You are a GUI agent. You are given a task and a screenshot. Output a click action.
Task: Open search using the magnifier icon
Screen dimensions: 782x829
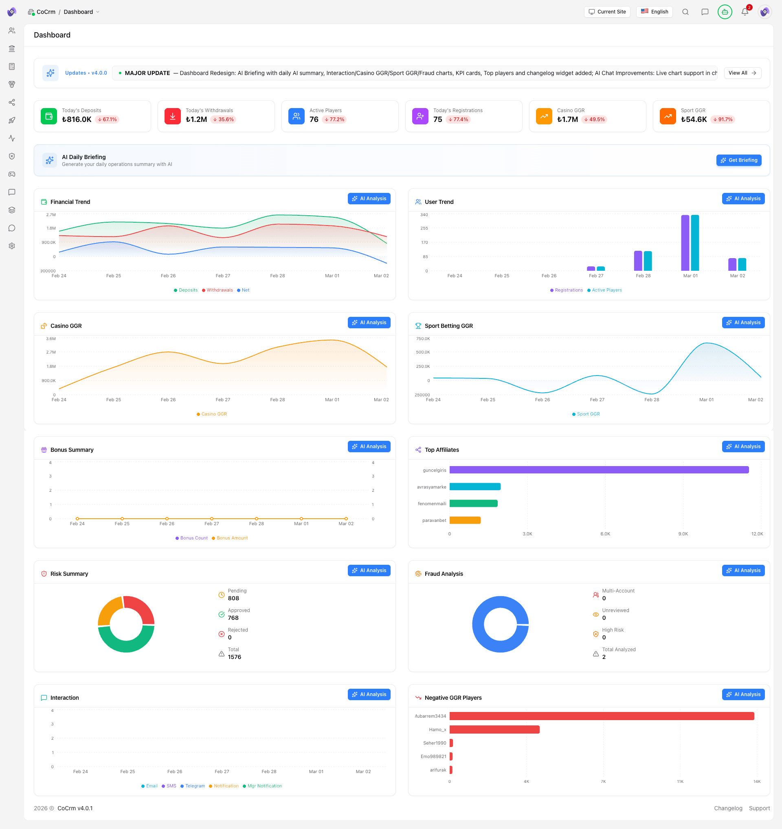(x=685, y=12)
